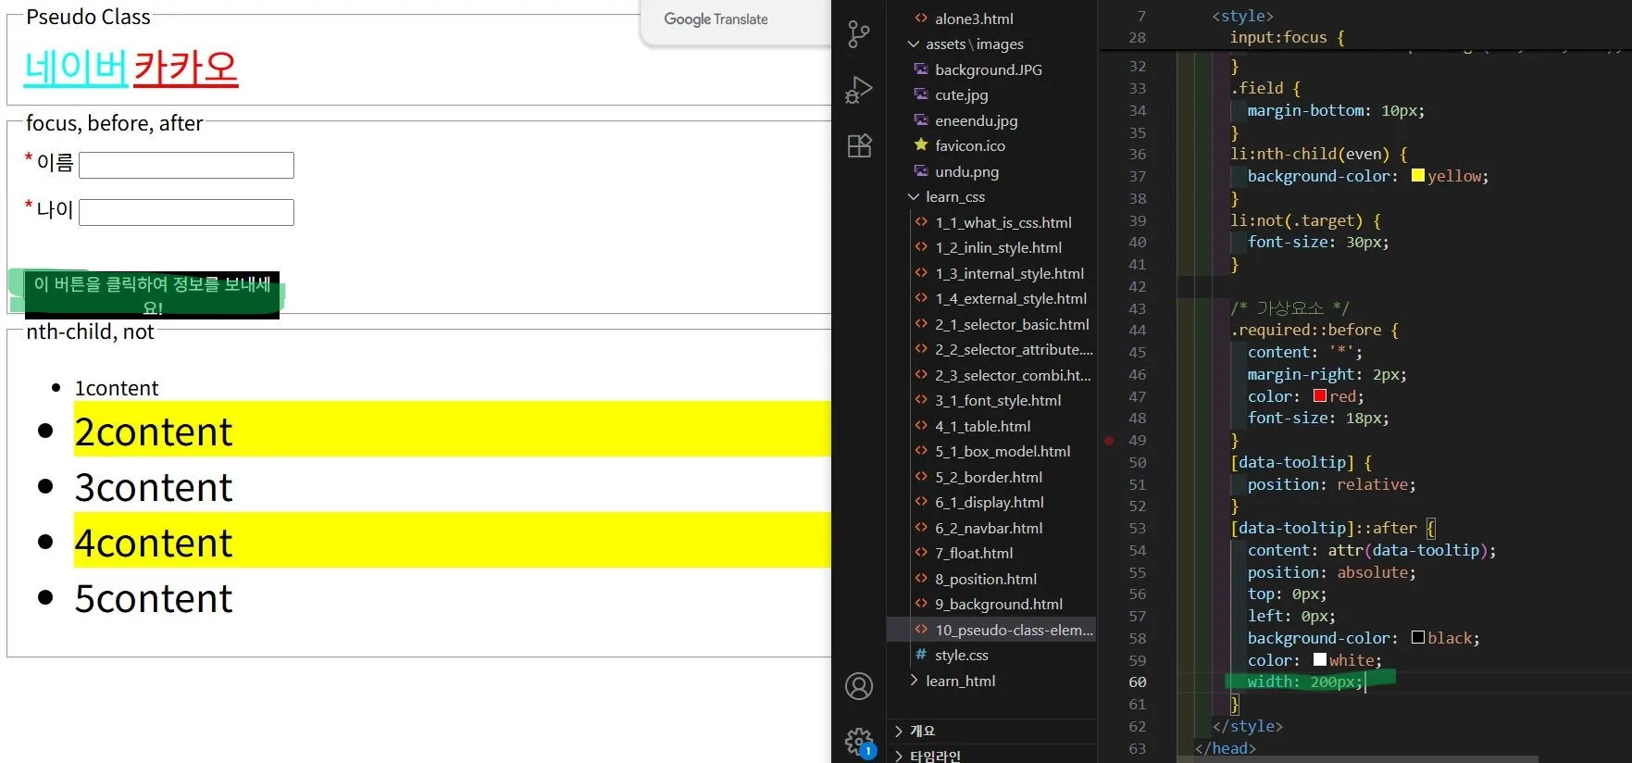Expand the 개요 outline section

click(899, 732)
